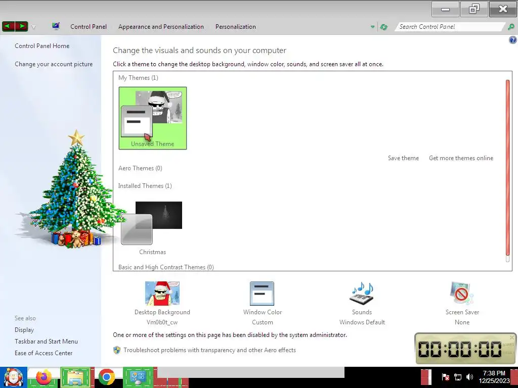Image resolution: width=518 pixels, height=388 pixels.
Task: Apply the Christmas installed theme
Action: click(x=152, y=228)
